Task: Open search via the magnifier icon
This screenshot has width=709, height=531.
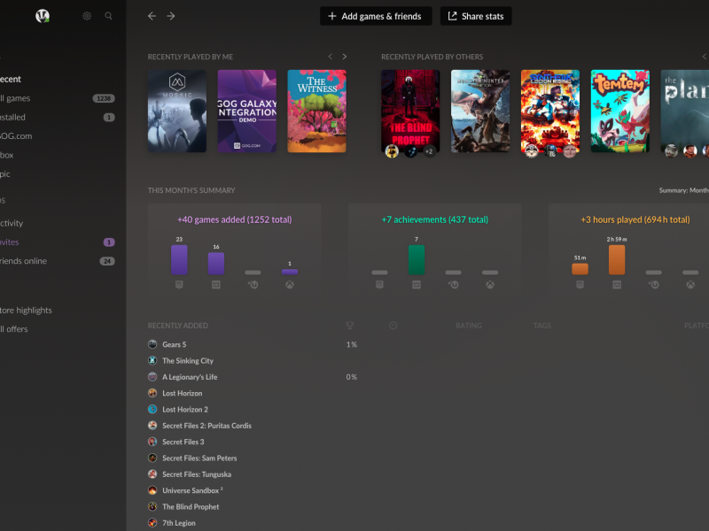Action: pos(108,16)
